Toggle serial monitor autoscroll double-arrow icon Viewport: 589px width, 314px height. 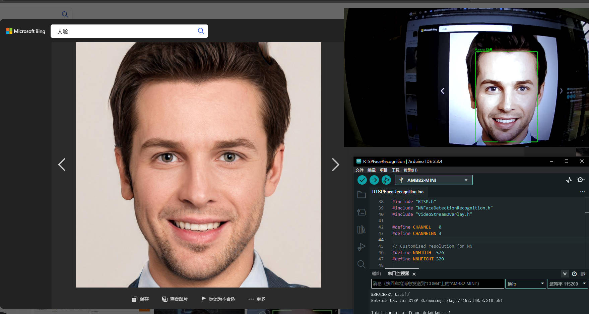tap(565, 274)
